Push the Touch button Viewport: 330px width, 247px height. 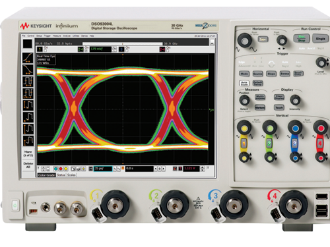click(279, 107)
